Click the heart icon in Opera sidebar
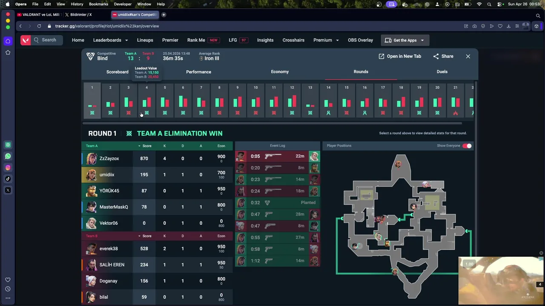The height and width of the screenshot is (306, 545). coord(8,280)
